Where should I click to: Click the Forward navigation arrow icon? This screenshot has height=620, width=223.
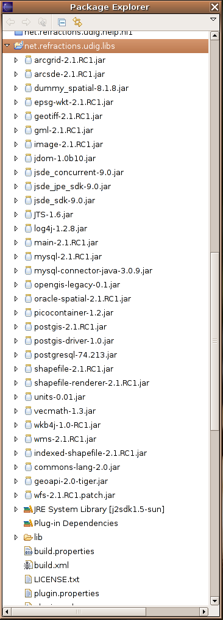coord(26,22)
